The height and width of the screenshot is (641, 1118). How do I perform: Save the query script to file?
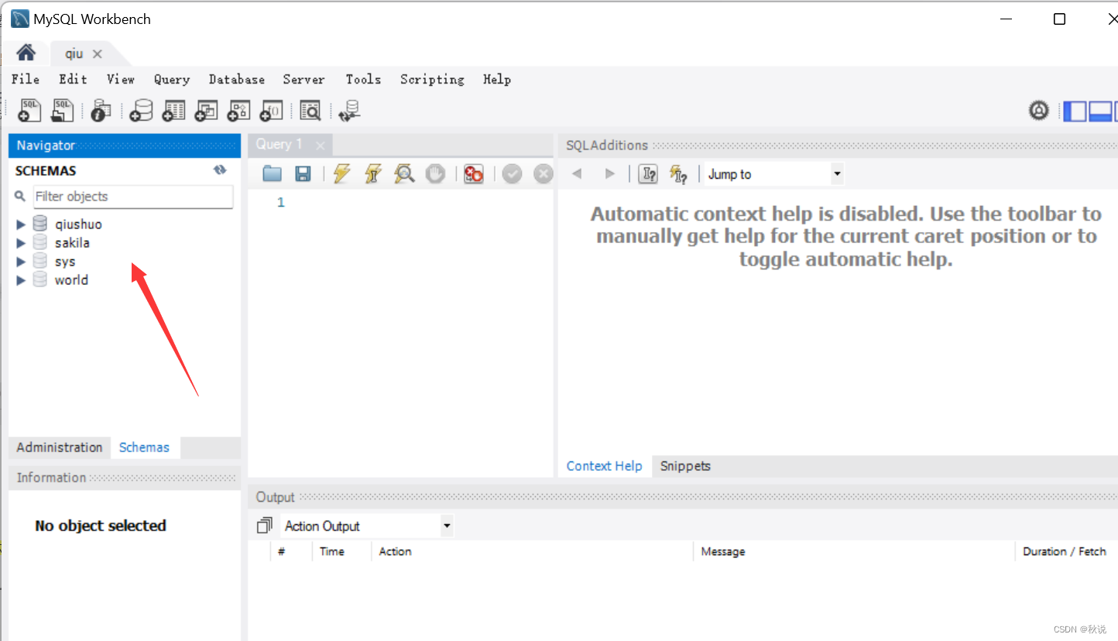click(x=303, y=173)
